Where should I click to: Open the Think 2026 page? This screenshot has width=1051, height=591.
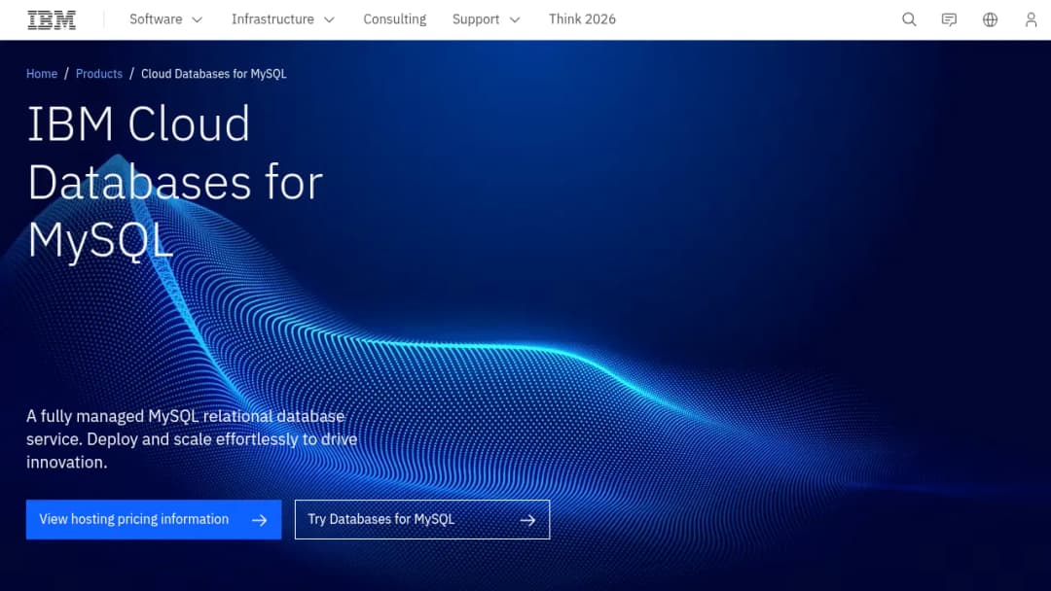coord(582,19)
